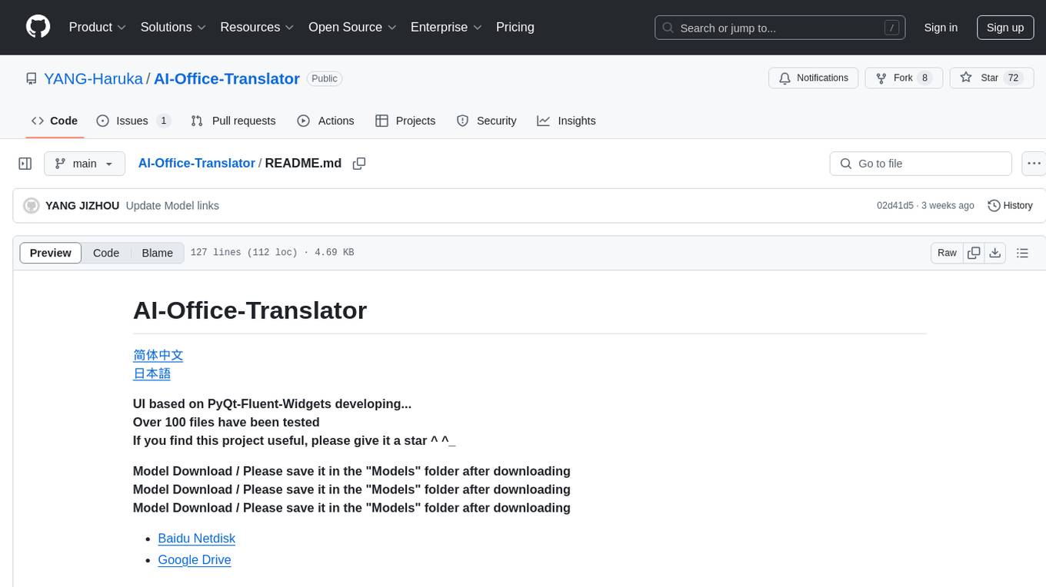Viewport: 1046px width, 587px height.
Task: Focus the Go to file input
Action: point(921,164)
